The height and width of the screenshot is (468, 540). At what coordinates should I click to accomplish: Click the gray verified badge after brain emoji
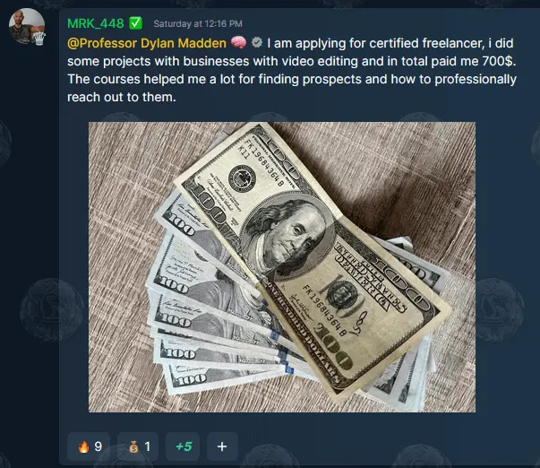pyautogui.click(x=257, y=43)
